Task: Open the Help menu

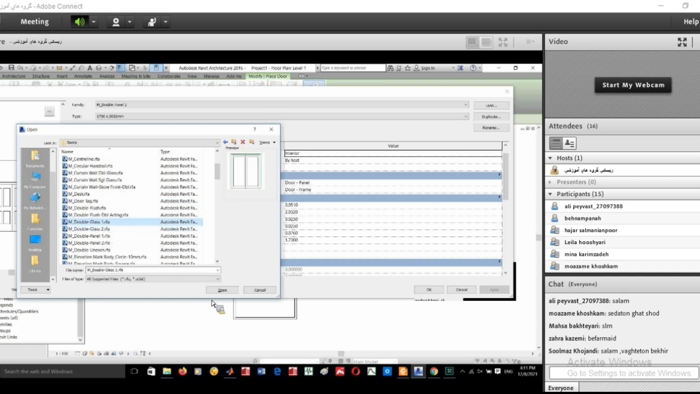Action: pyautogui.click(x=691, y=22)
